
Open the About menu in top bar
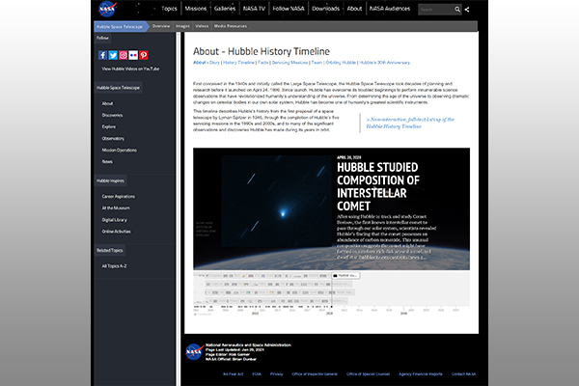click(x=354, y=9)
